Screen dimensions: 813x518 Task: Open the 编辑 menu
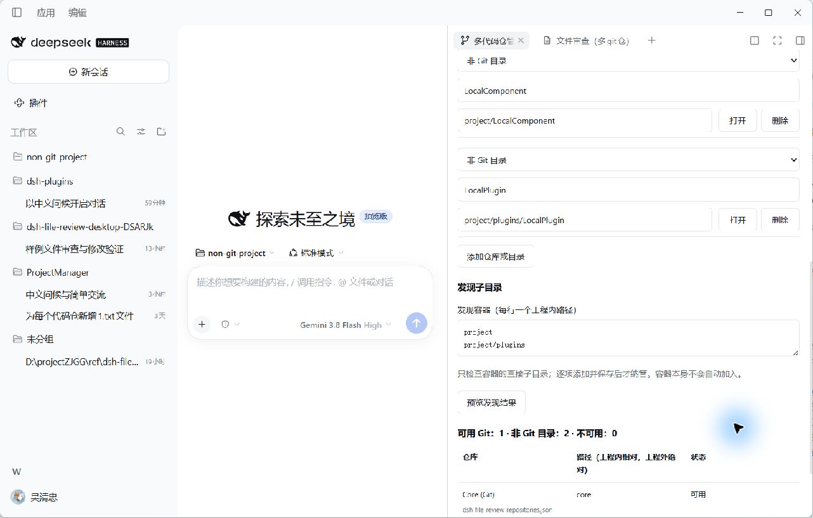click(x=77, y=13)
